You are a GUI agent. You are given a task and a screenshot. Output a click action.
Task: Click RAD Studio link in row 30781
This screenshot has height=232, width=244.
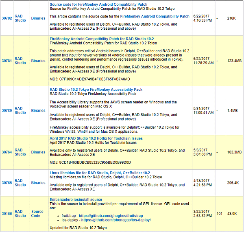pyautogui.click(x=20, y=61)
